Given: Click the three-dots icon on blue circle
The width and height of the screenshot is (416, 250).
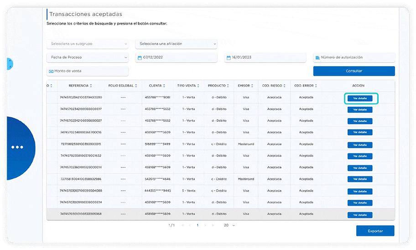Looking at the screenshot, I should click(17, 147).
